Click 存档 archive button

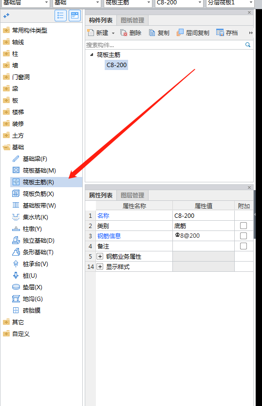click(x=227, y=33)
